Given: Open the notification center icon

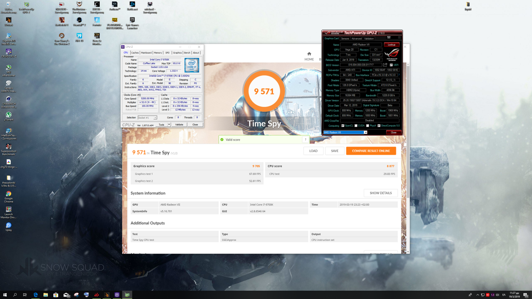Looking at the screenshot, I should [x=526, y=295].
